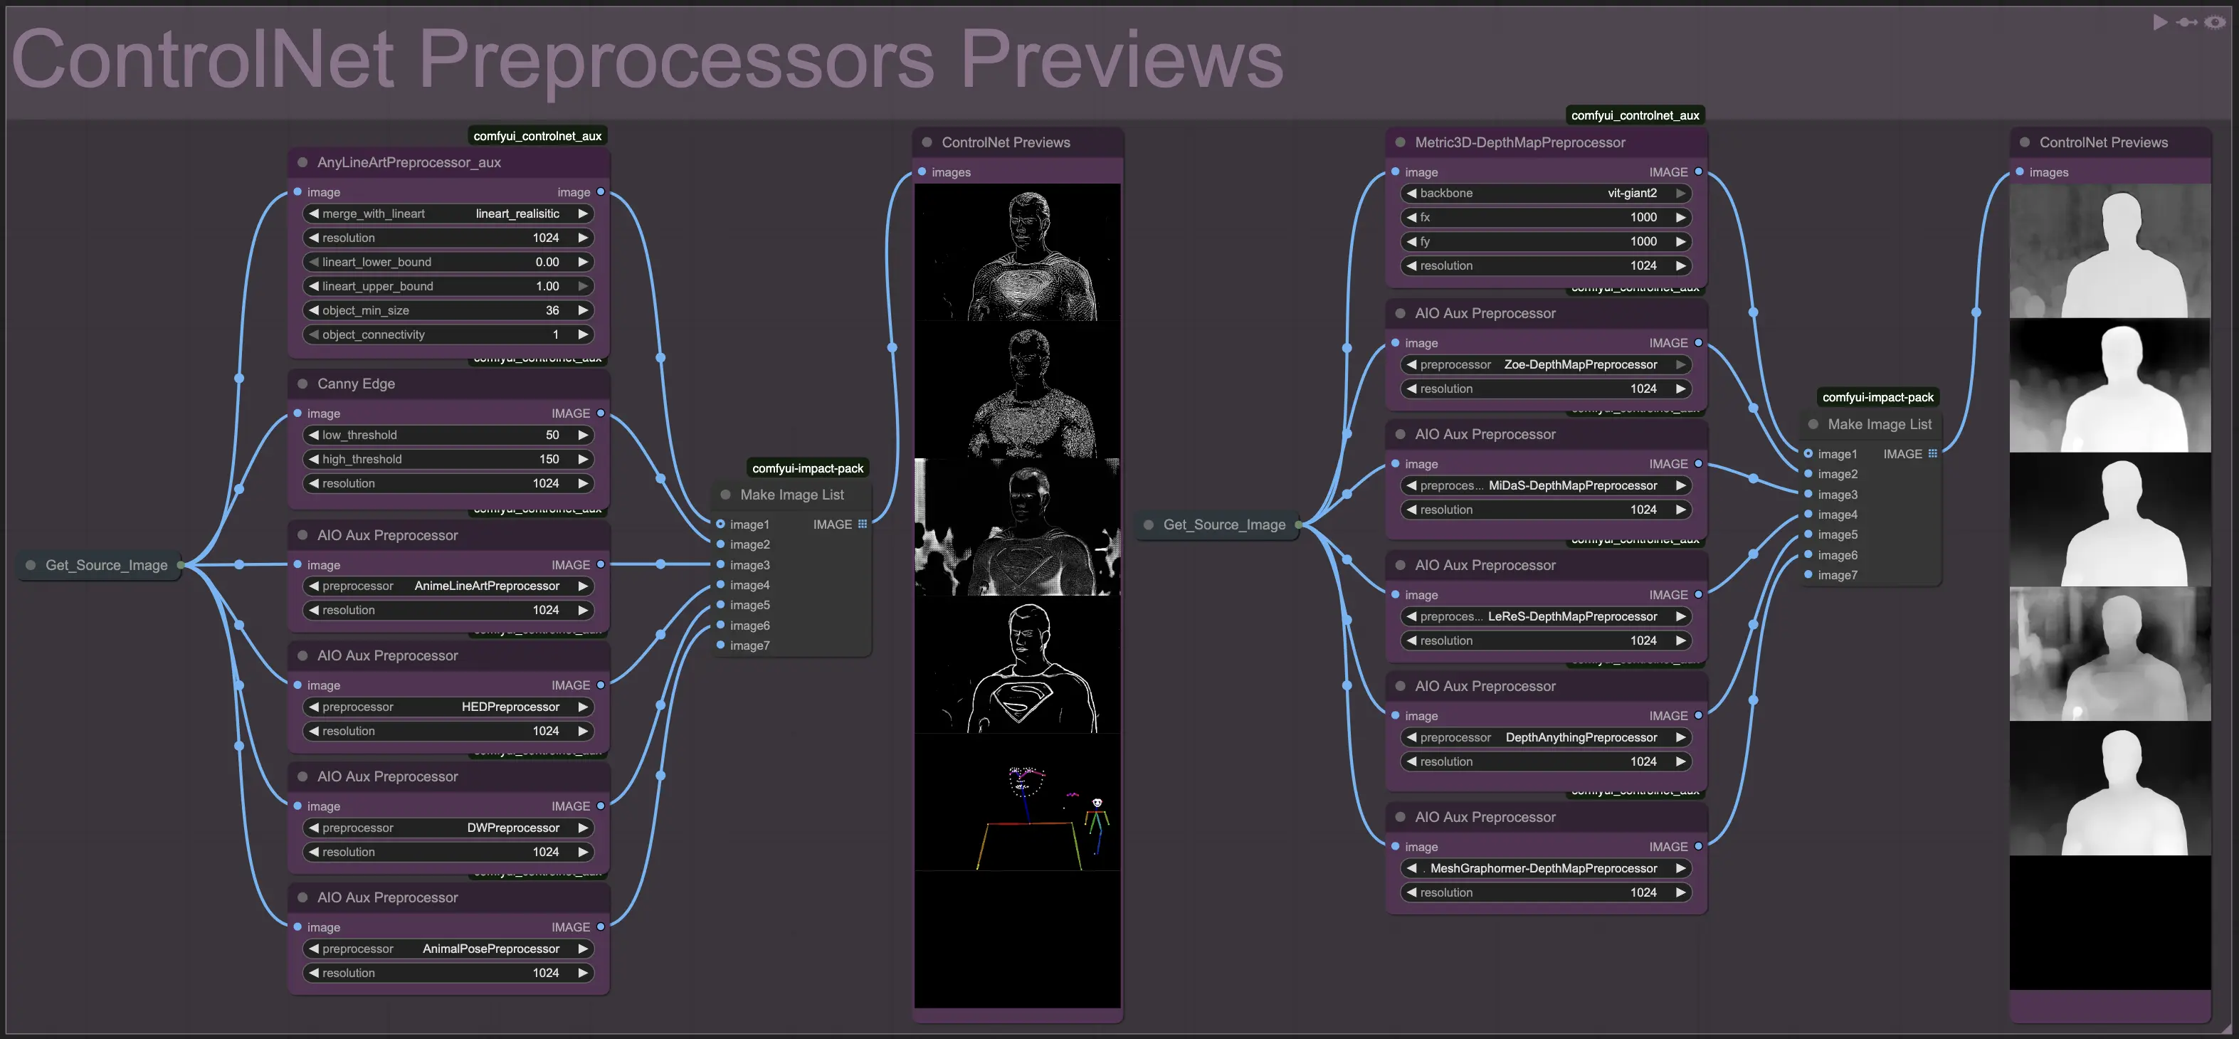Click the right Get_Source_Image node title
Screen dimensions: 2239x1039
click(x=1224, y=524)
